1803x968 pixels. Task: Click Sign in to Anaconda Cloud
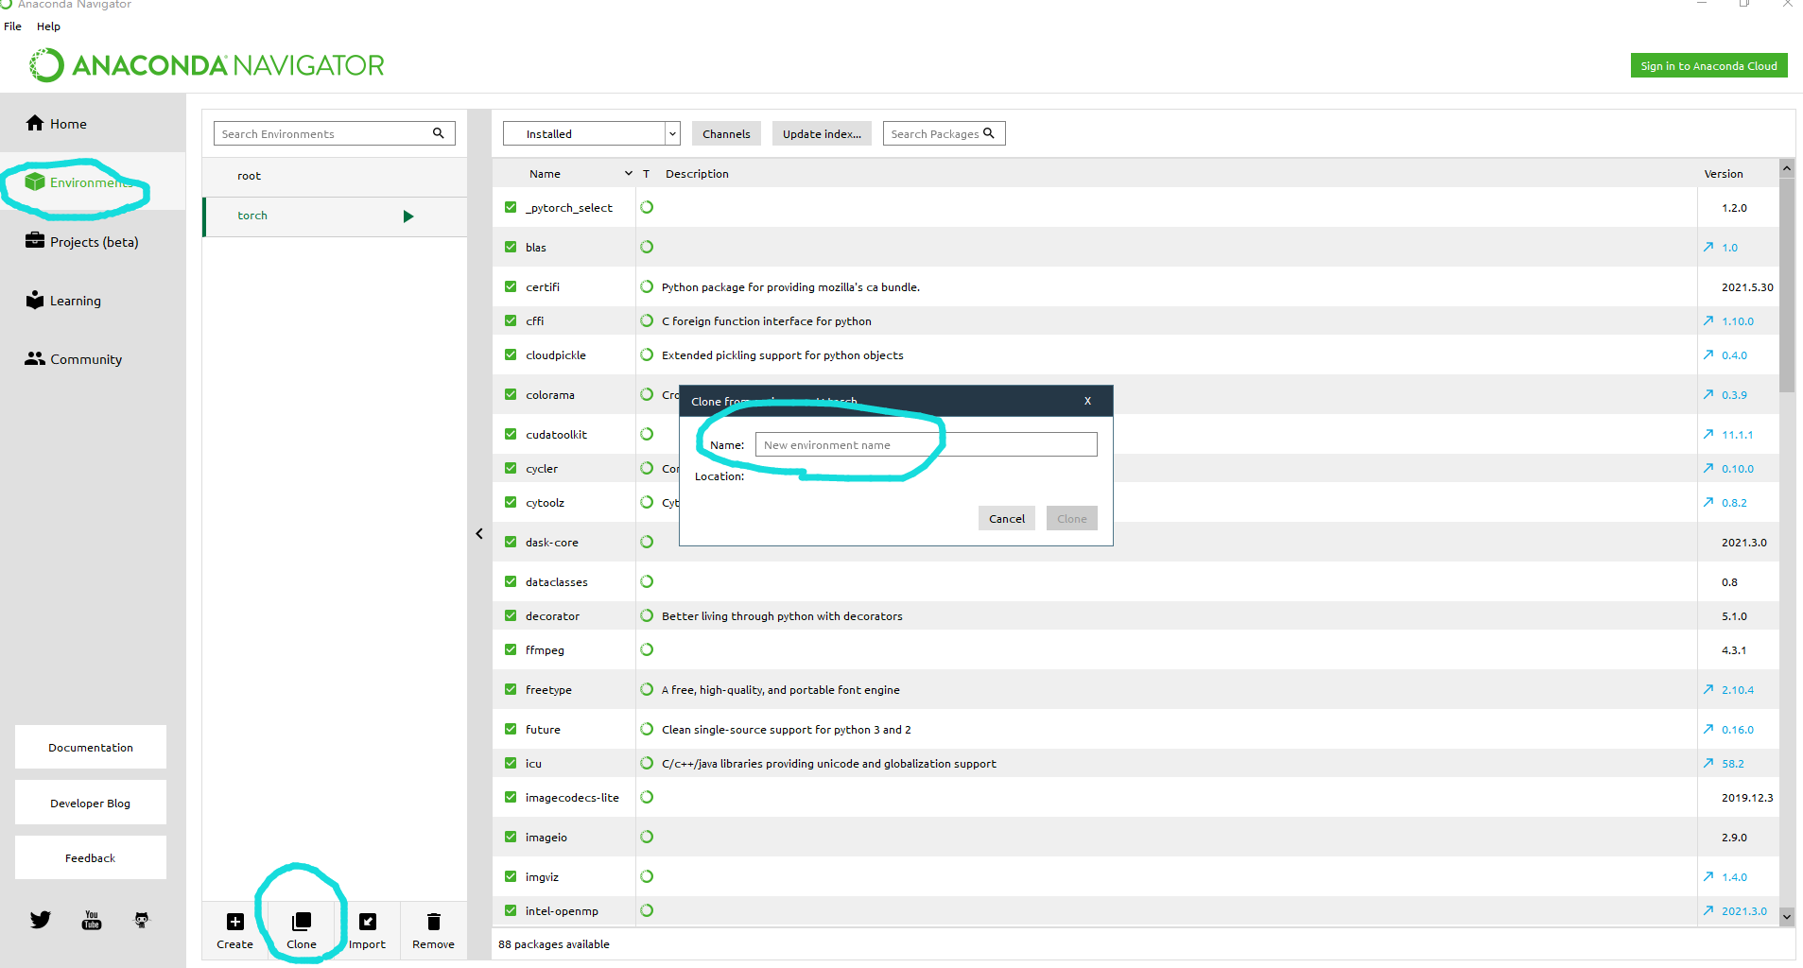point(1708,65)
